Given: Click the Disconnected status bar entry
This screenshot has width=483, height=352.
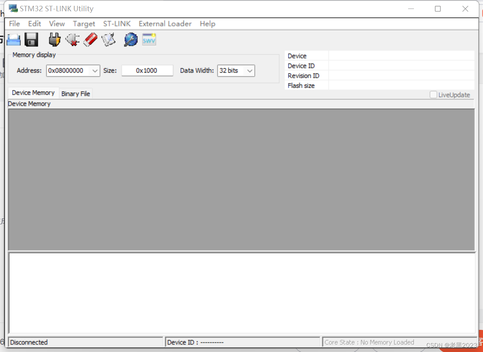Looking at the screenshot, I should pyautogui.click(x=85, y=342).
